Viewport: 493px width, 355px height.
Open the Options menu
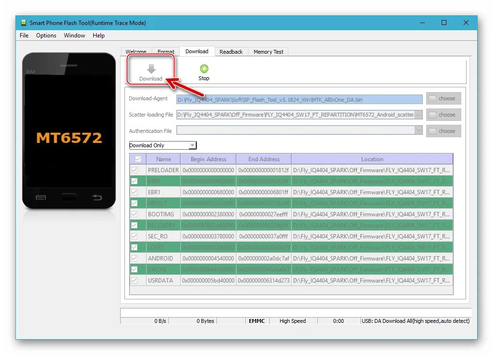pos(46,35)
